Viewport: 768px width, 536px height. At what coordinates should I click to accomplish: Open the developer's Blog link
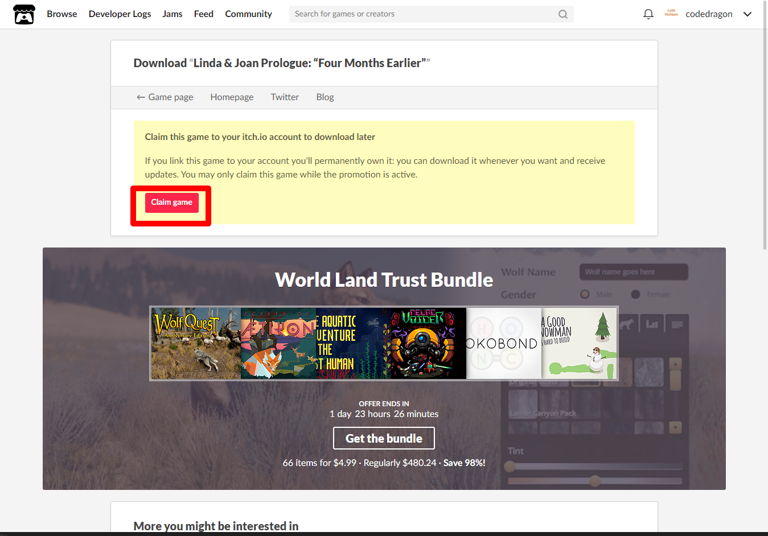pyautogui.click(x=325, y=97)
